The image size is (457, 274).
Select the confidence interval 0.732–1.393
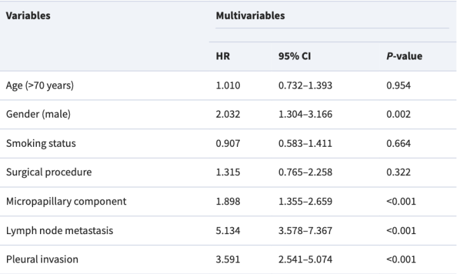pos(306,86)
